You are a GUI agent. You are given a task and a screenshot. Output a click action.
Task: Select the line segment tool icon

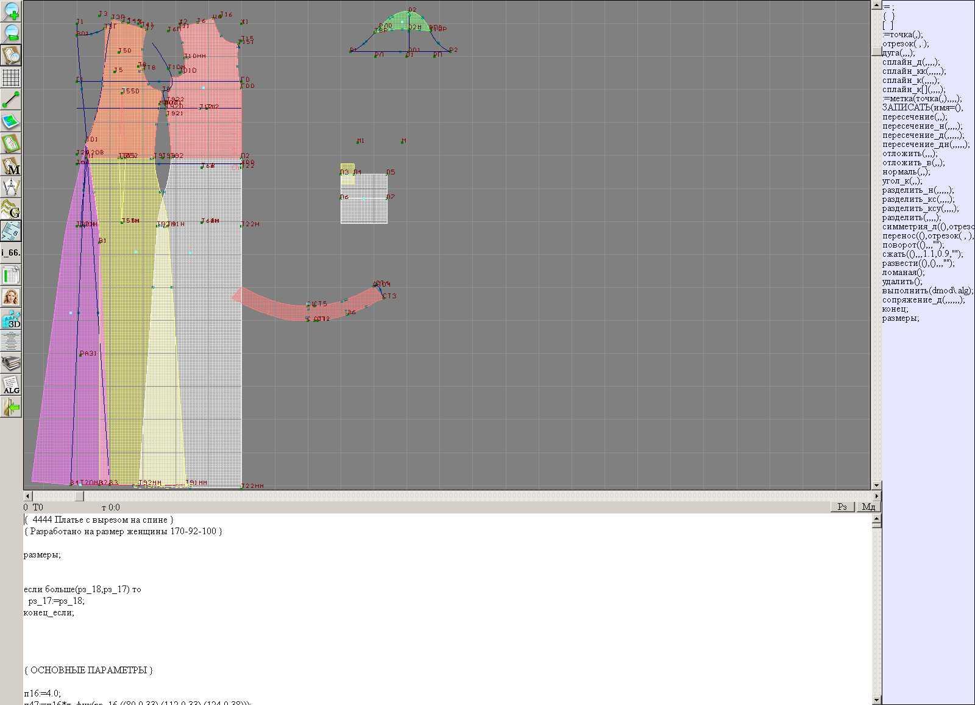[11, 99]
